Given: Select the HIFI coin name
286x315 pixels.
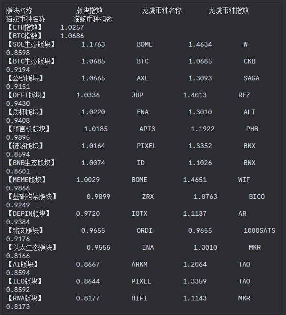Looking at the screenshot, I should click(139, 298).
